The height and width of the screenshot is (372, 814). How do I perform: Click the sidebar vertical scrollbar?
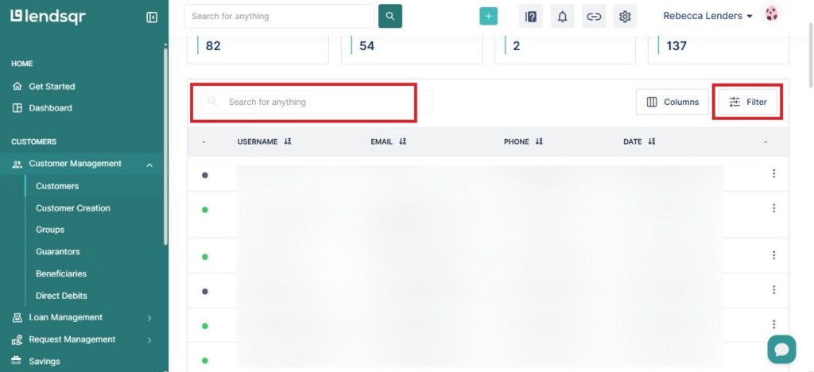click(x=165, y=143)
